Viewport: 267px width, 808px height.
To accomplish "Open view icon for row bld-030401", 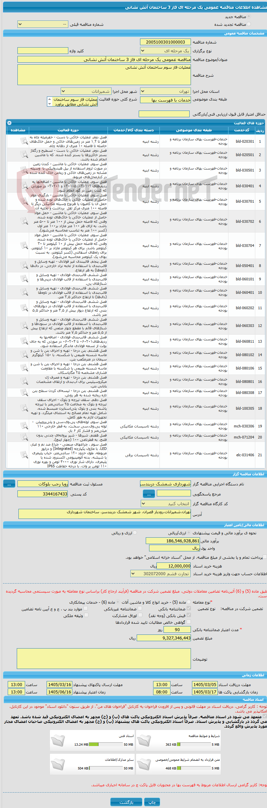I will tap(24, 186).
